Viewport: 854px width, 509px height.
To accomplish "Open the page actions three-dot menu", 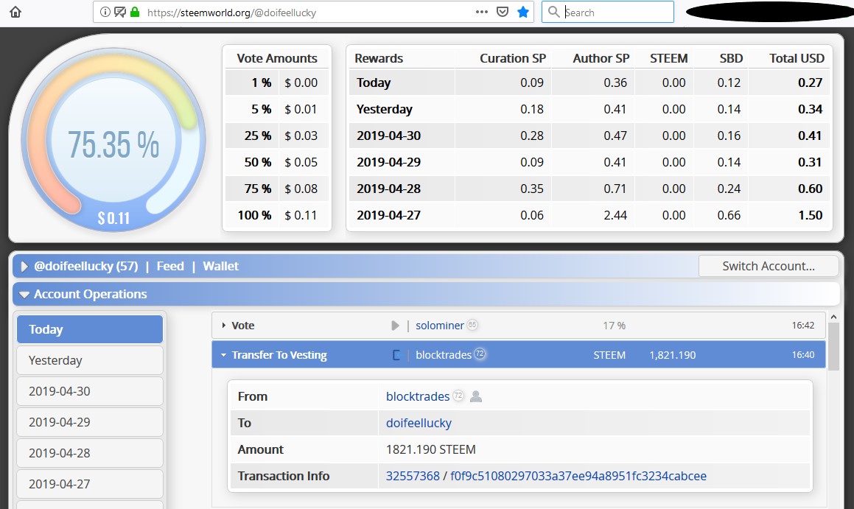I will click(x=481, y=12).
